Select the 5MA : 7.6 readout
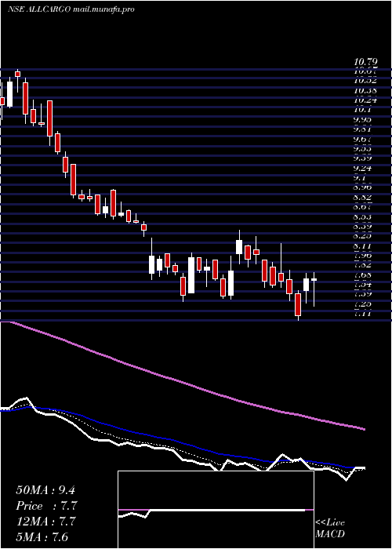Screen dimensions: 392x549 (x=42, y=537)
